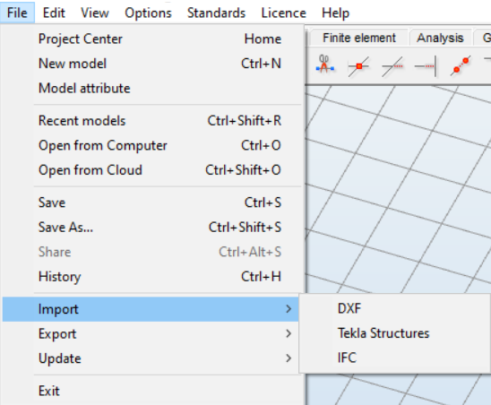Select the trim line to boundary icon
The height and width of the screenshot is (405, 491).
426,66
